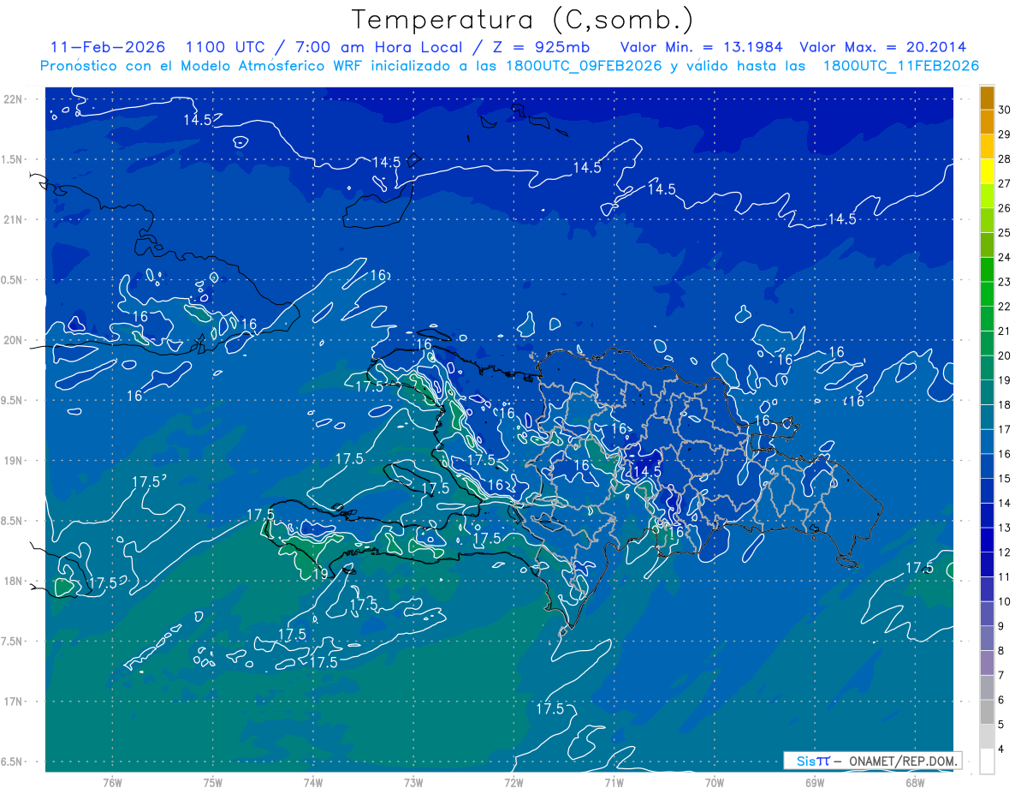Click the green legend swatch between 22 and 23
This screenshot has width=1027, height=794.
987,294
